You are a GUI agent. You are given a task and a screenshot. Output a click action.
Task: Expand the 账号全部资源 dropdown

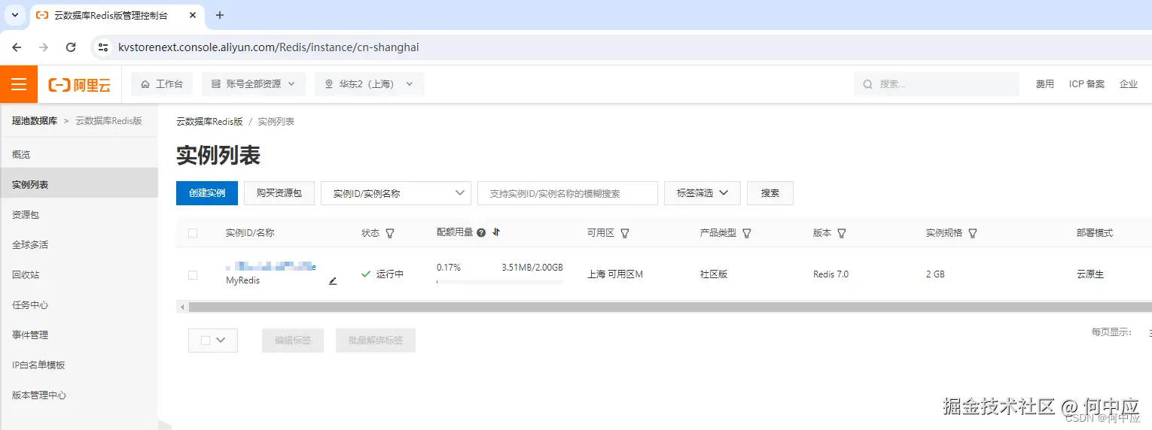[254, 84]
